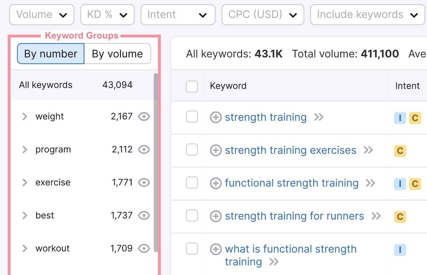The width and height of the screenshot is (427, 275).
Task: Select all keywords with the header checkbox
Action: (192, 87)
